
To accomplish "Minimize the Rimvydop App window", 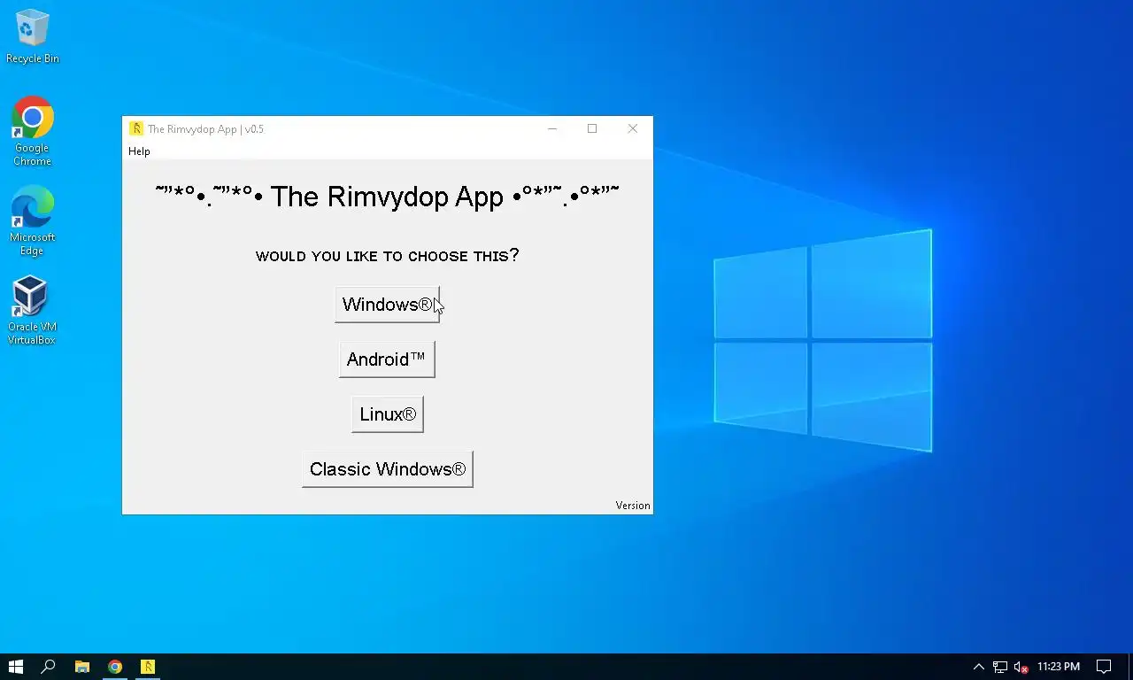I will pyautogui.click(x=552, y=128).
